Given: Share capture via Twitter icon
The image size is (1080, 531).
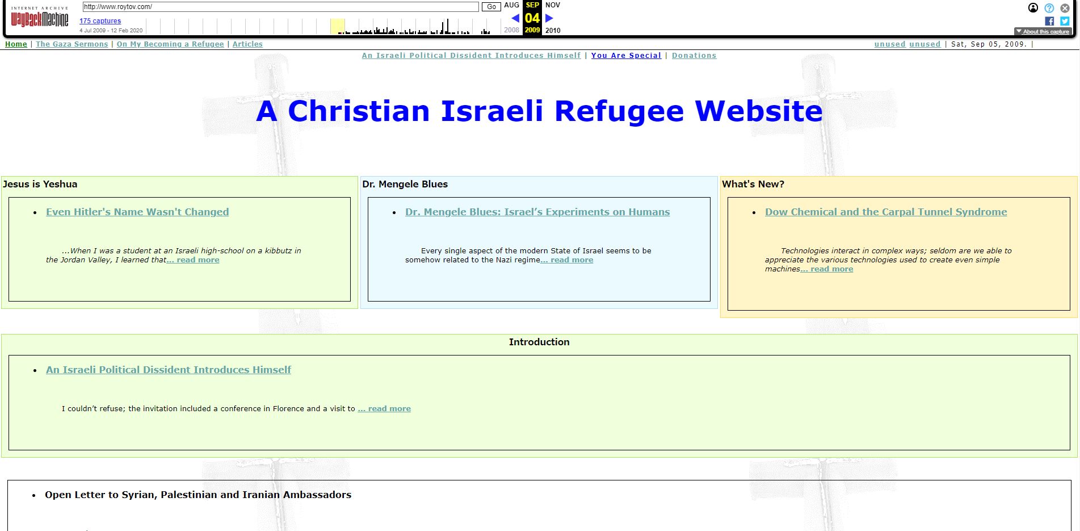Looking at the screenshot, I should tap(1065, 21).
